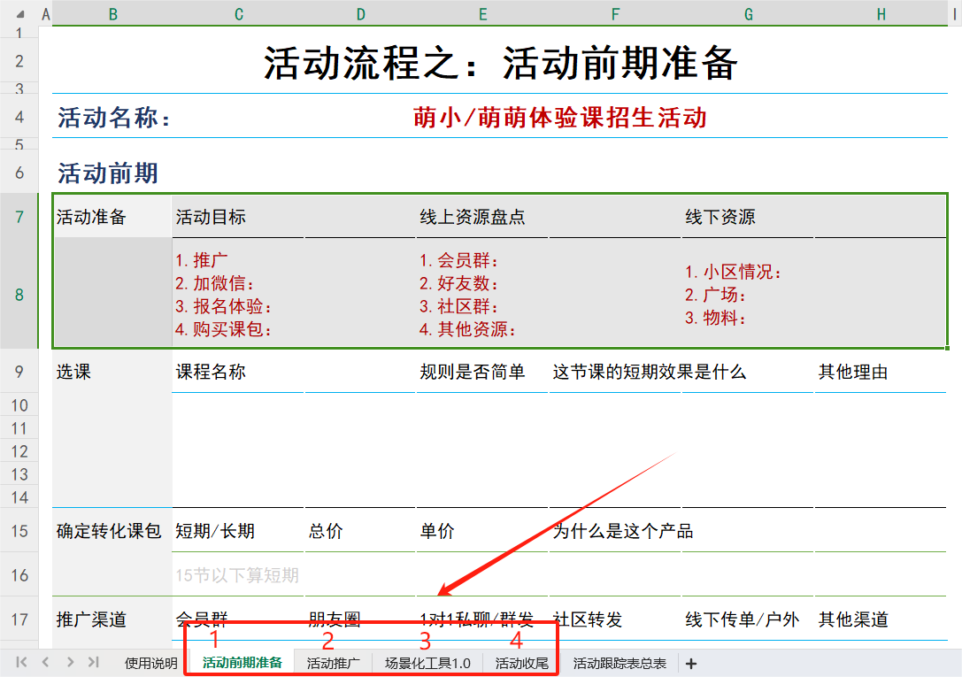
Task: Select column C header
Action: point(239,13)
